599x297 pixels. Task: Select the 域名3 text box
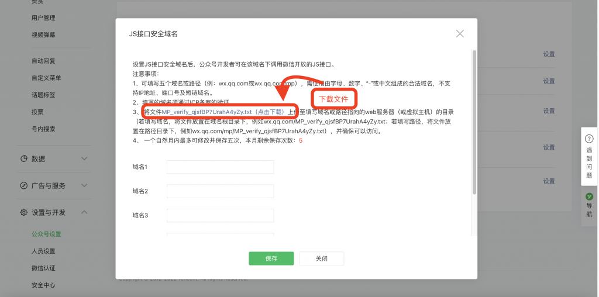220,216
